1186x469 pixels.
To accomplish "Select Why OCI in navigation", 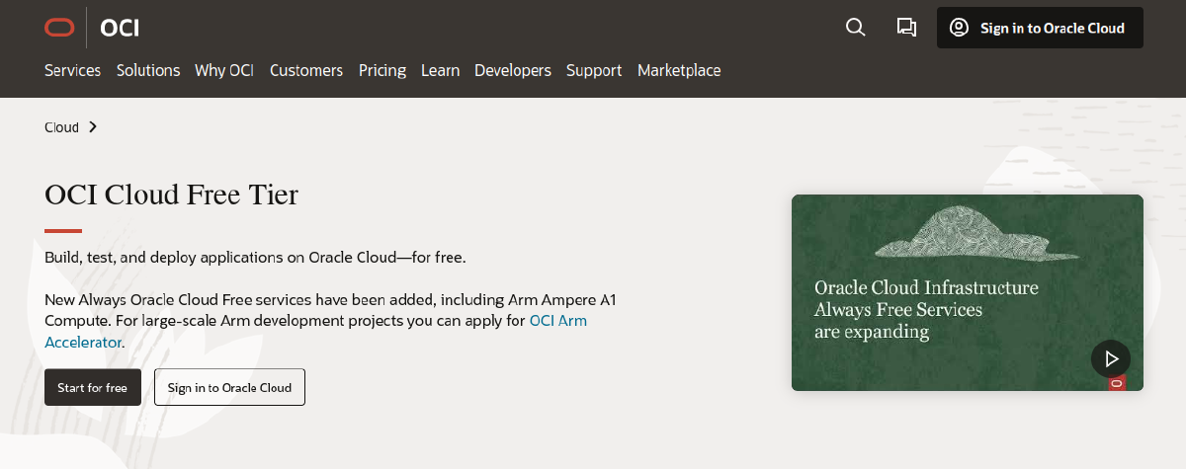I will (224, 70).
